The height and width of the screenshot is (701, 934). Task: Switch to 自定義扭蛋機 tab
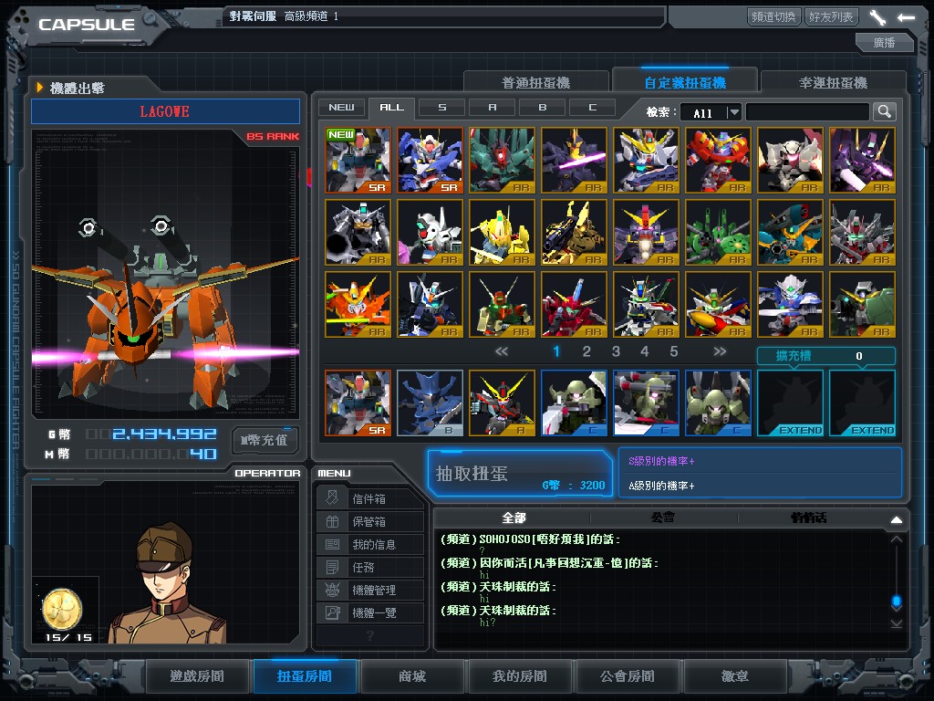[685, 83]
